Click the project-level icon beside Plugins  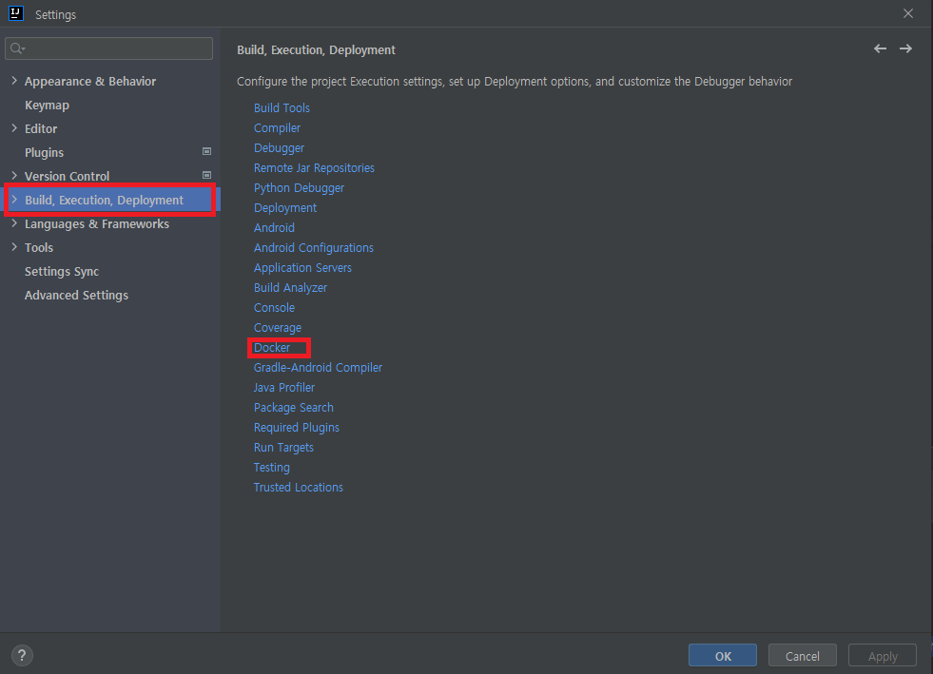click(206, 152)
